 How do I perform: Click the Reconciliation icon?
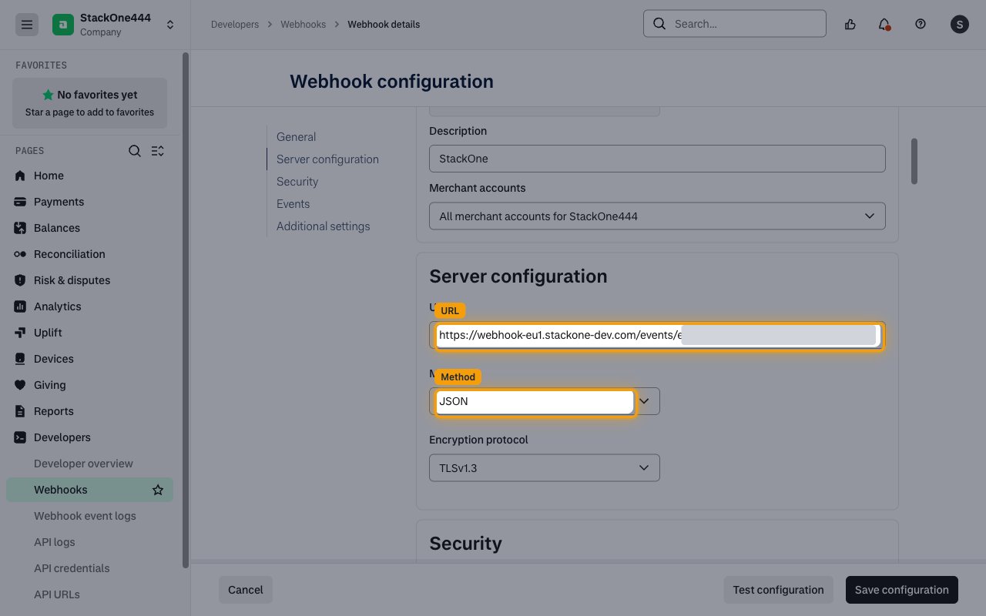click(x=20, y=254)
